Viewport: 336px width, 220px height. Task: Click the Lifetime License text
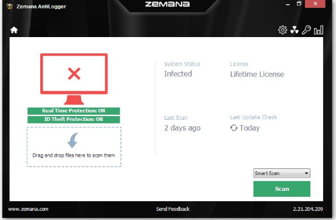click(257, 74)
